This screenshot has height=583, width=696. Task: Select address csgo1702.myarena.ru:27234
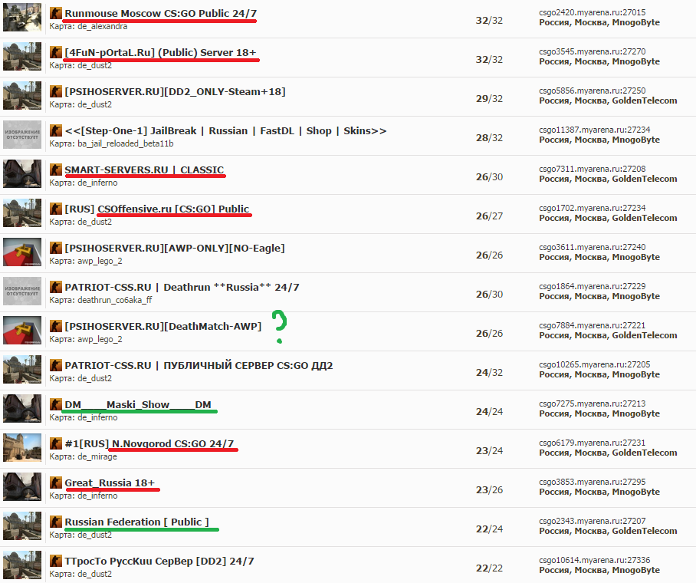tap(592, 208)
